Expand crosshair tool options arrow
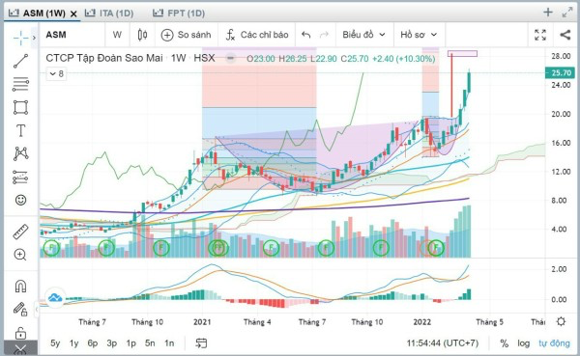This screenshot has height=356, width=580. coord(34,38)
